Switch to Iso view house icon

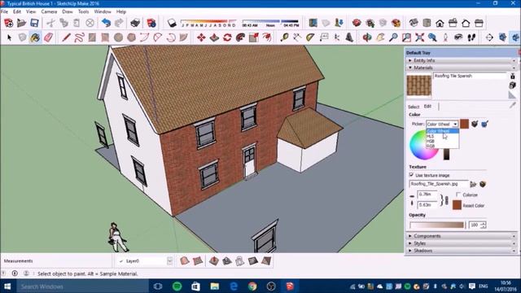[x=414, y=23]
